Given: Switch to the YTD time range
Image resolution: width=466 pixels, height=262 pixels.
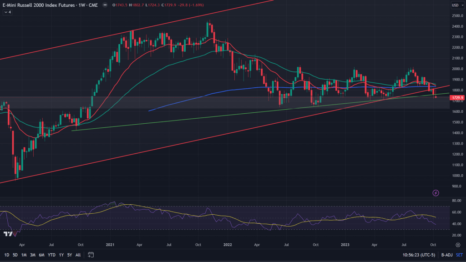Looking at the screenshot, I should [x=51, y=255].
